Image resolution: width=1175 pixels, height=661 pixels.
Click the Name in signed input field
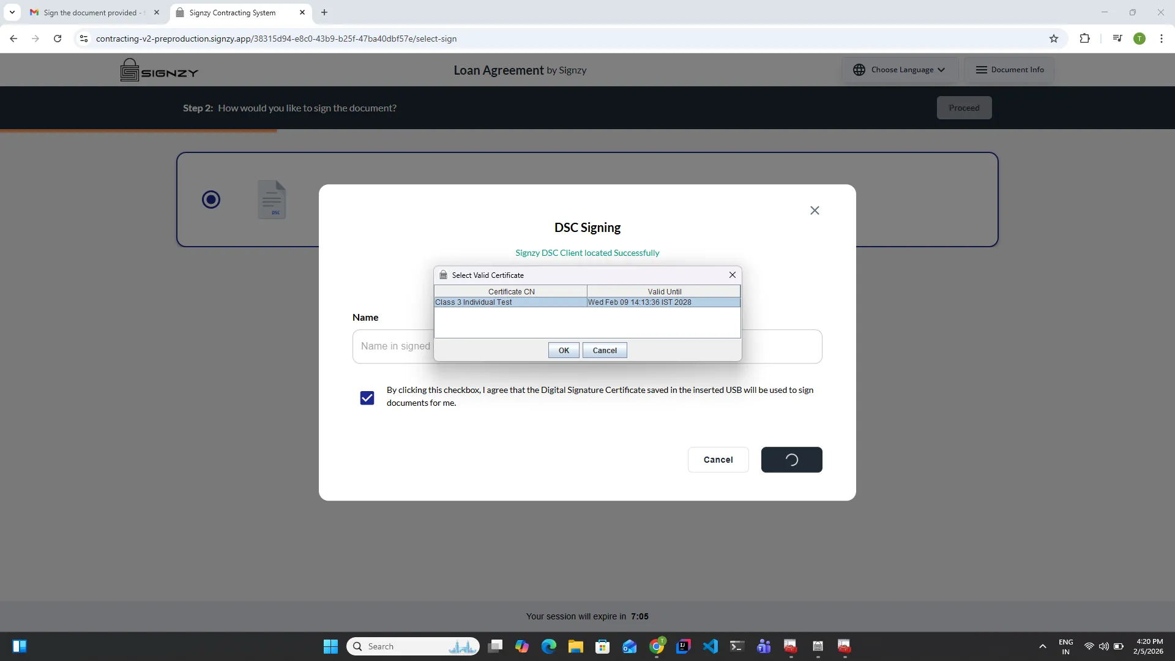coord(587,346)
